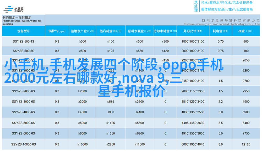Select the 原料水耗量(L/H) column header
The width and height of the screenshot is (262, 152).
point(140,31)
